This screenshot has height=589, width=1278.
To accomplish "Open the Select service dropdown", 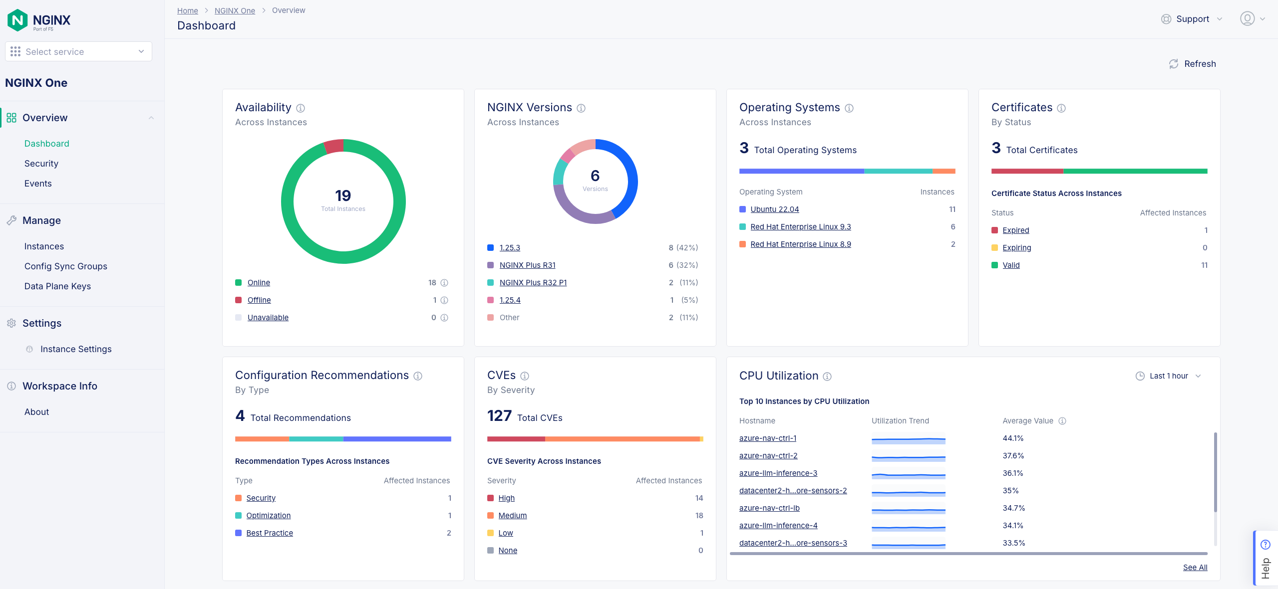I will (78, 51).
